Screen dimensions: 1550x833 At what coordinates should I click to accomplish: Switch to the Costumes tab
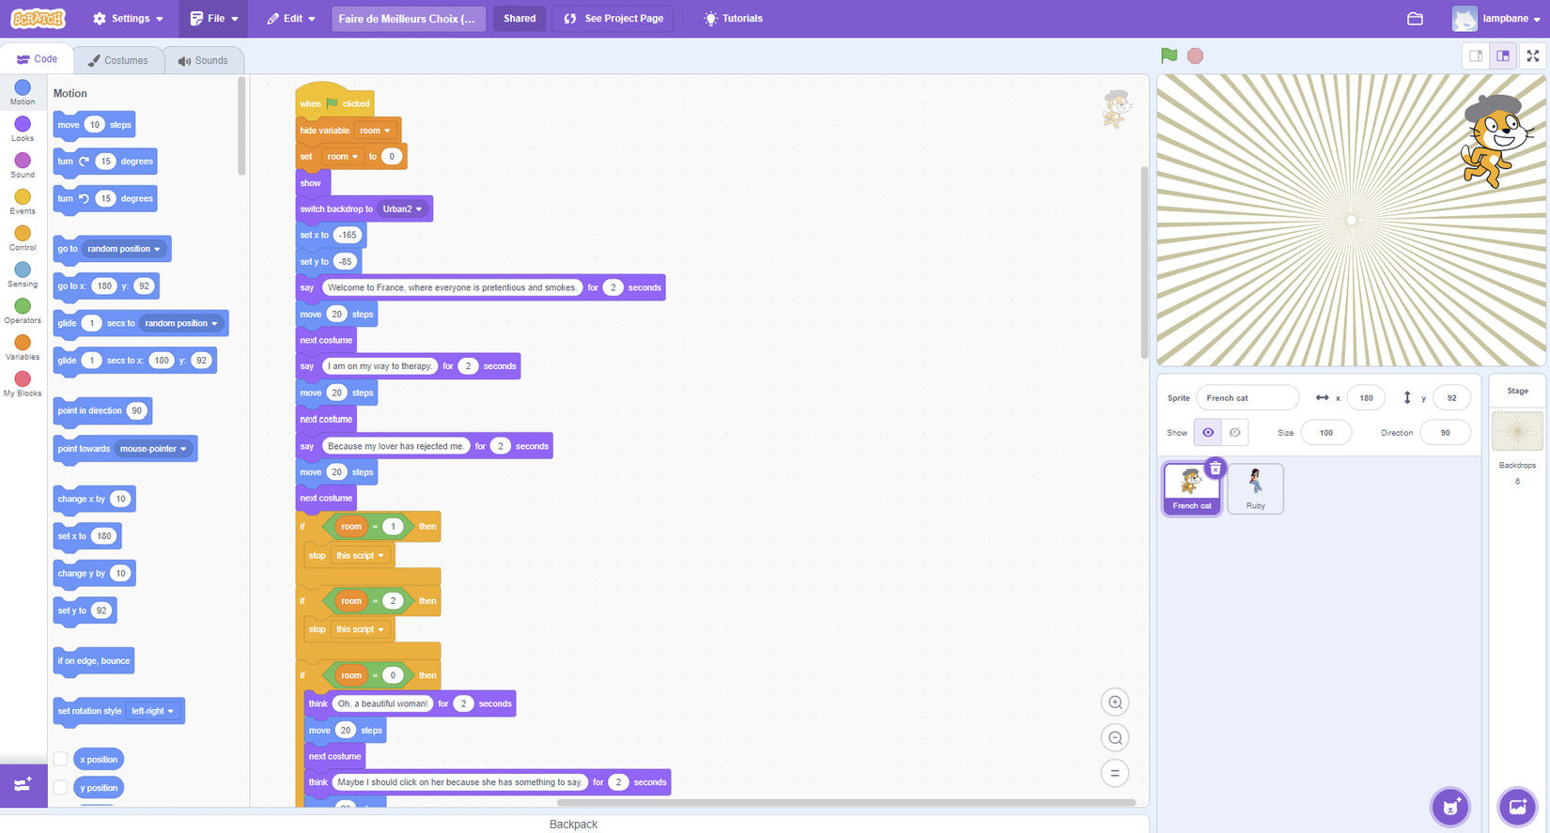[x=118, y=60]
